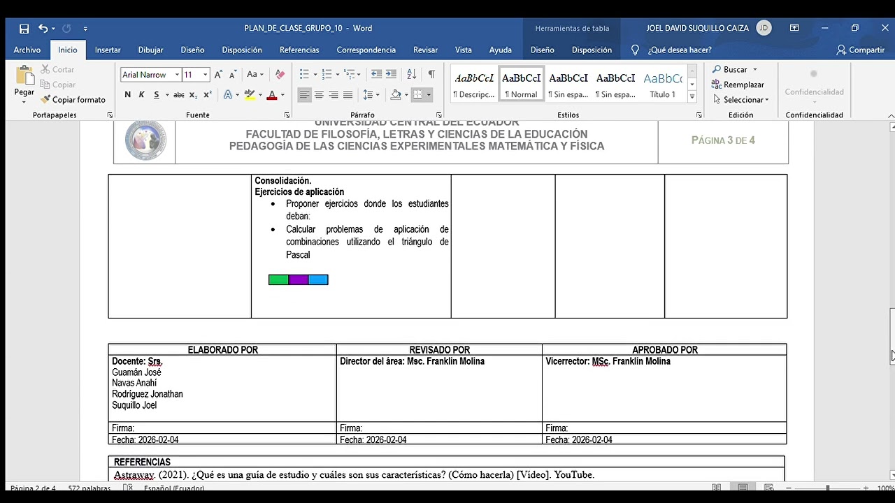
Task: Click the purple block in the document
Action: click(x=299, y=280)
